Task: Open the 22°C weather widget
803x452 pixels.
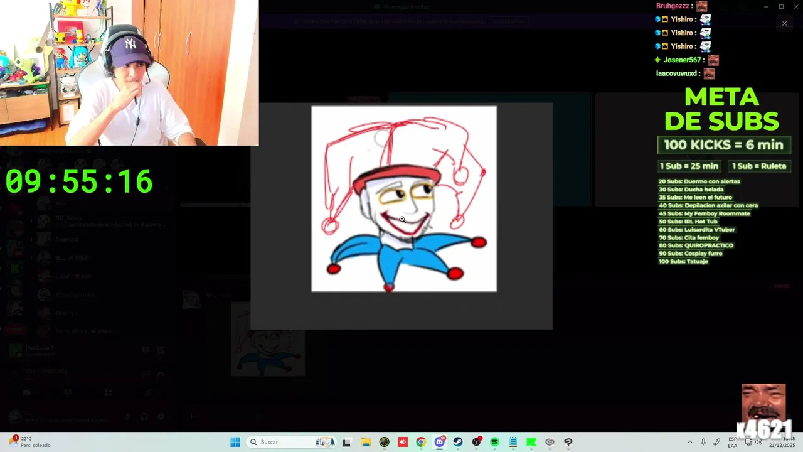Action: click(x=29, y=442)
